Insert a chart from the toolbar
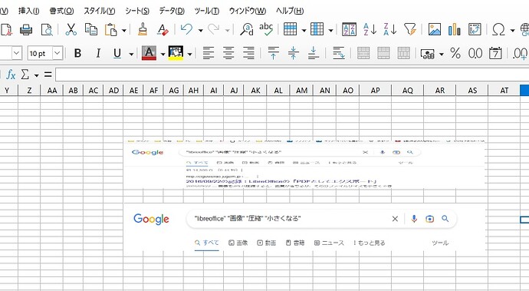 point(454,30)
